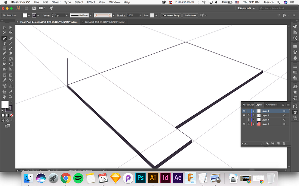
Task: Select the Zoom magnifier tool
Action: coord(10,97)
